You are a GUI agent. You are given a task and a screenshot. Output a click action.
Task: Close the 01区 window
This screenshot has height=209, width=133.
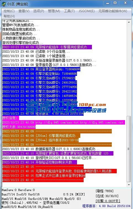125,3
